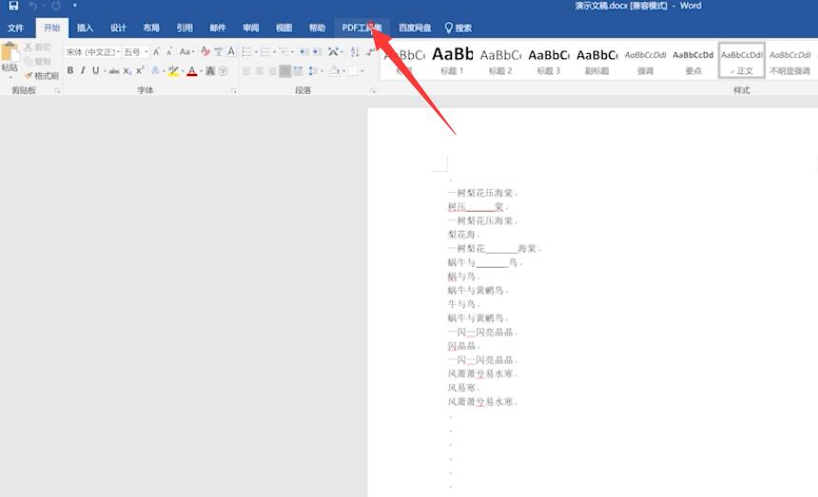
Task: Open the Aa change case dropdown
Action: pyautogui.click(x=186, y=52)
